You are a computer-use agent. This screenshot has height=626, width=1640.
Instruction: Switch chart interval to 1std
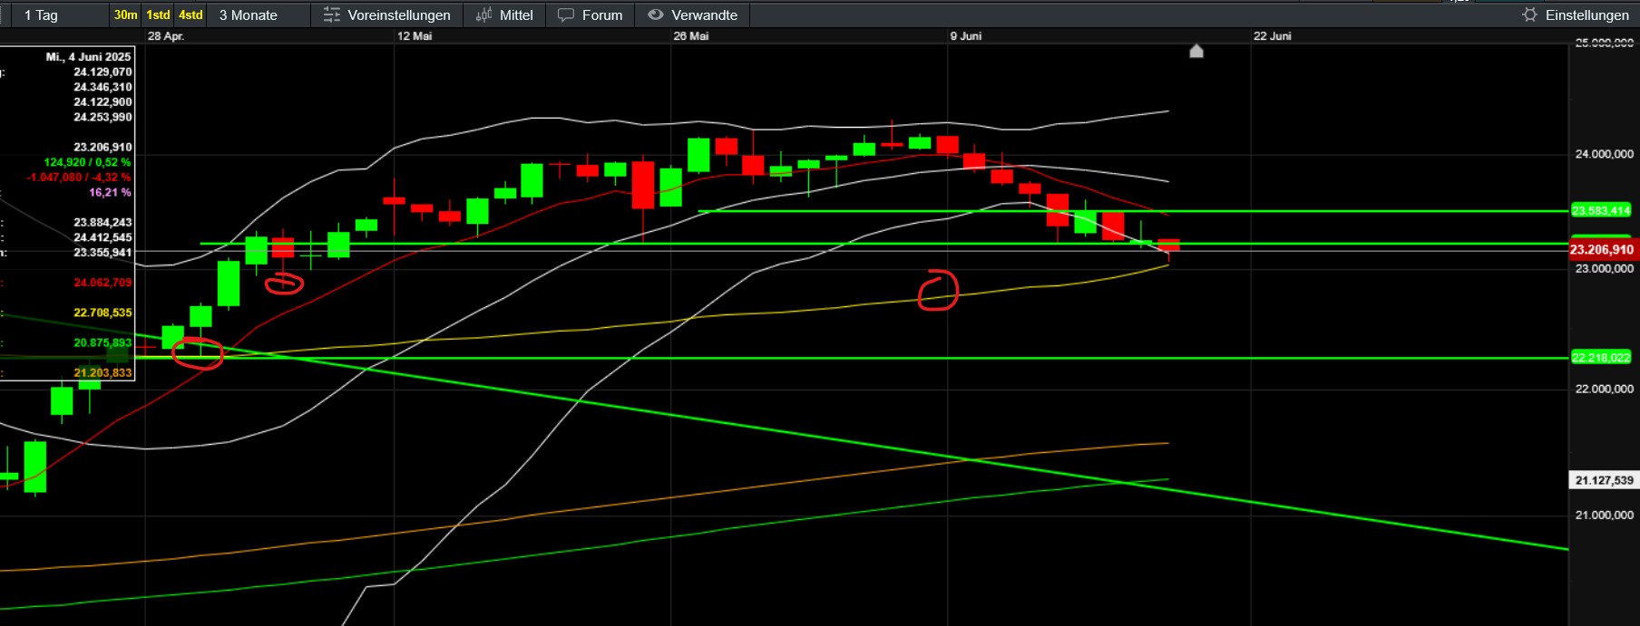[x=158, y=15]
